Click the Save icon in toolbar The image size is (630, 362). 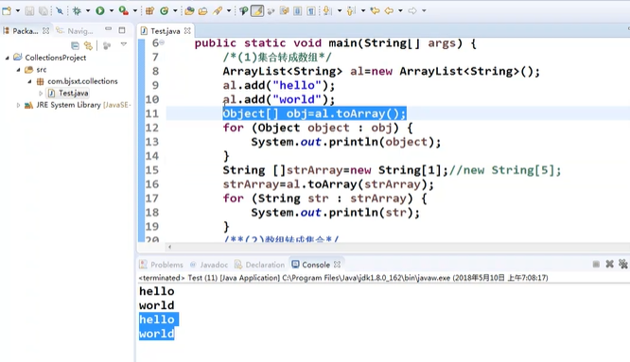[29, 10]
